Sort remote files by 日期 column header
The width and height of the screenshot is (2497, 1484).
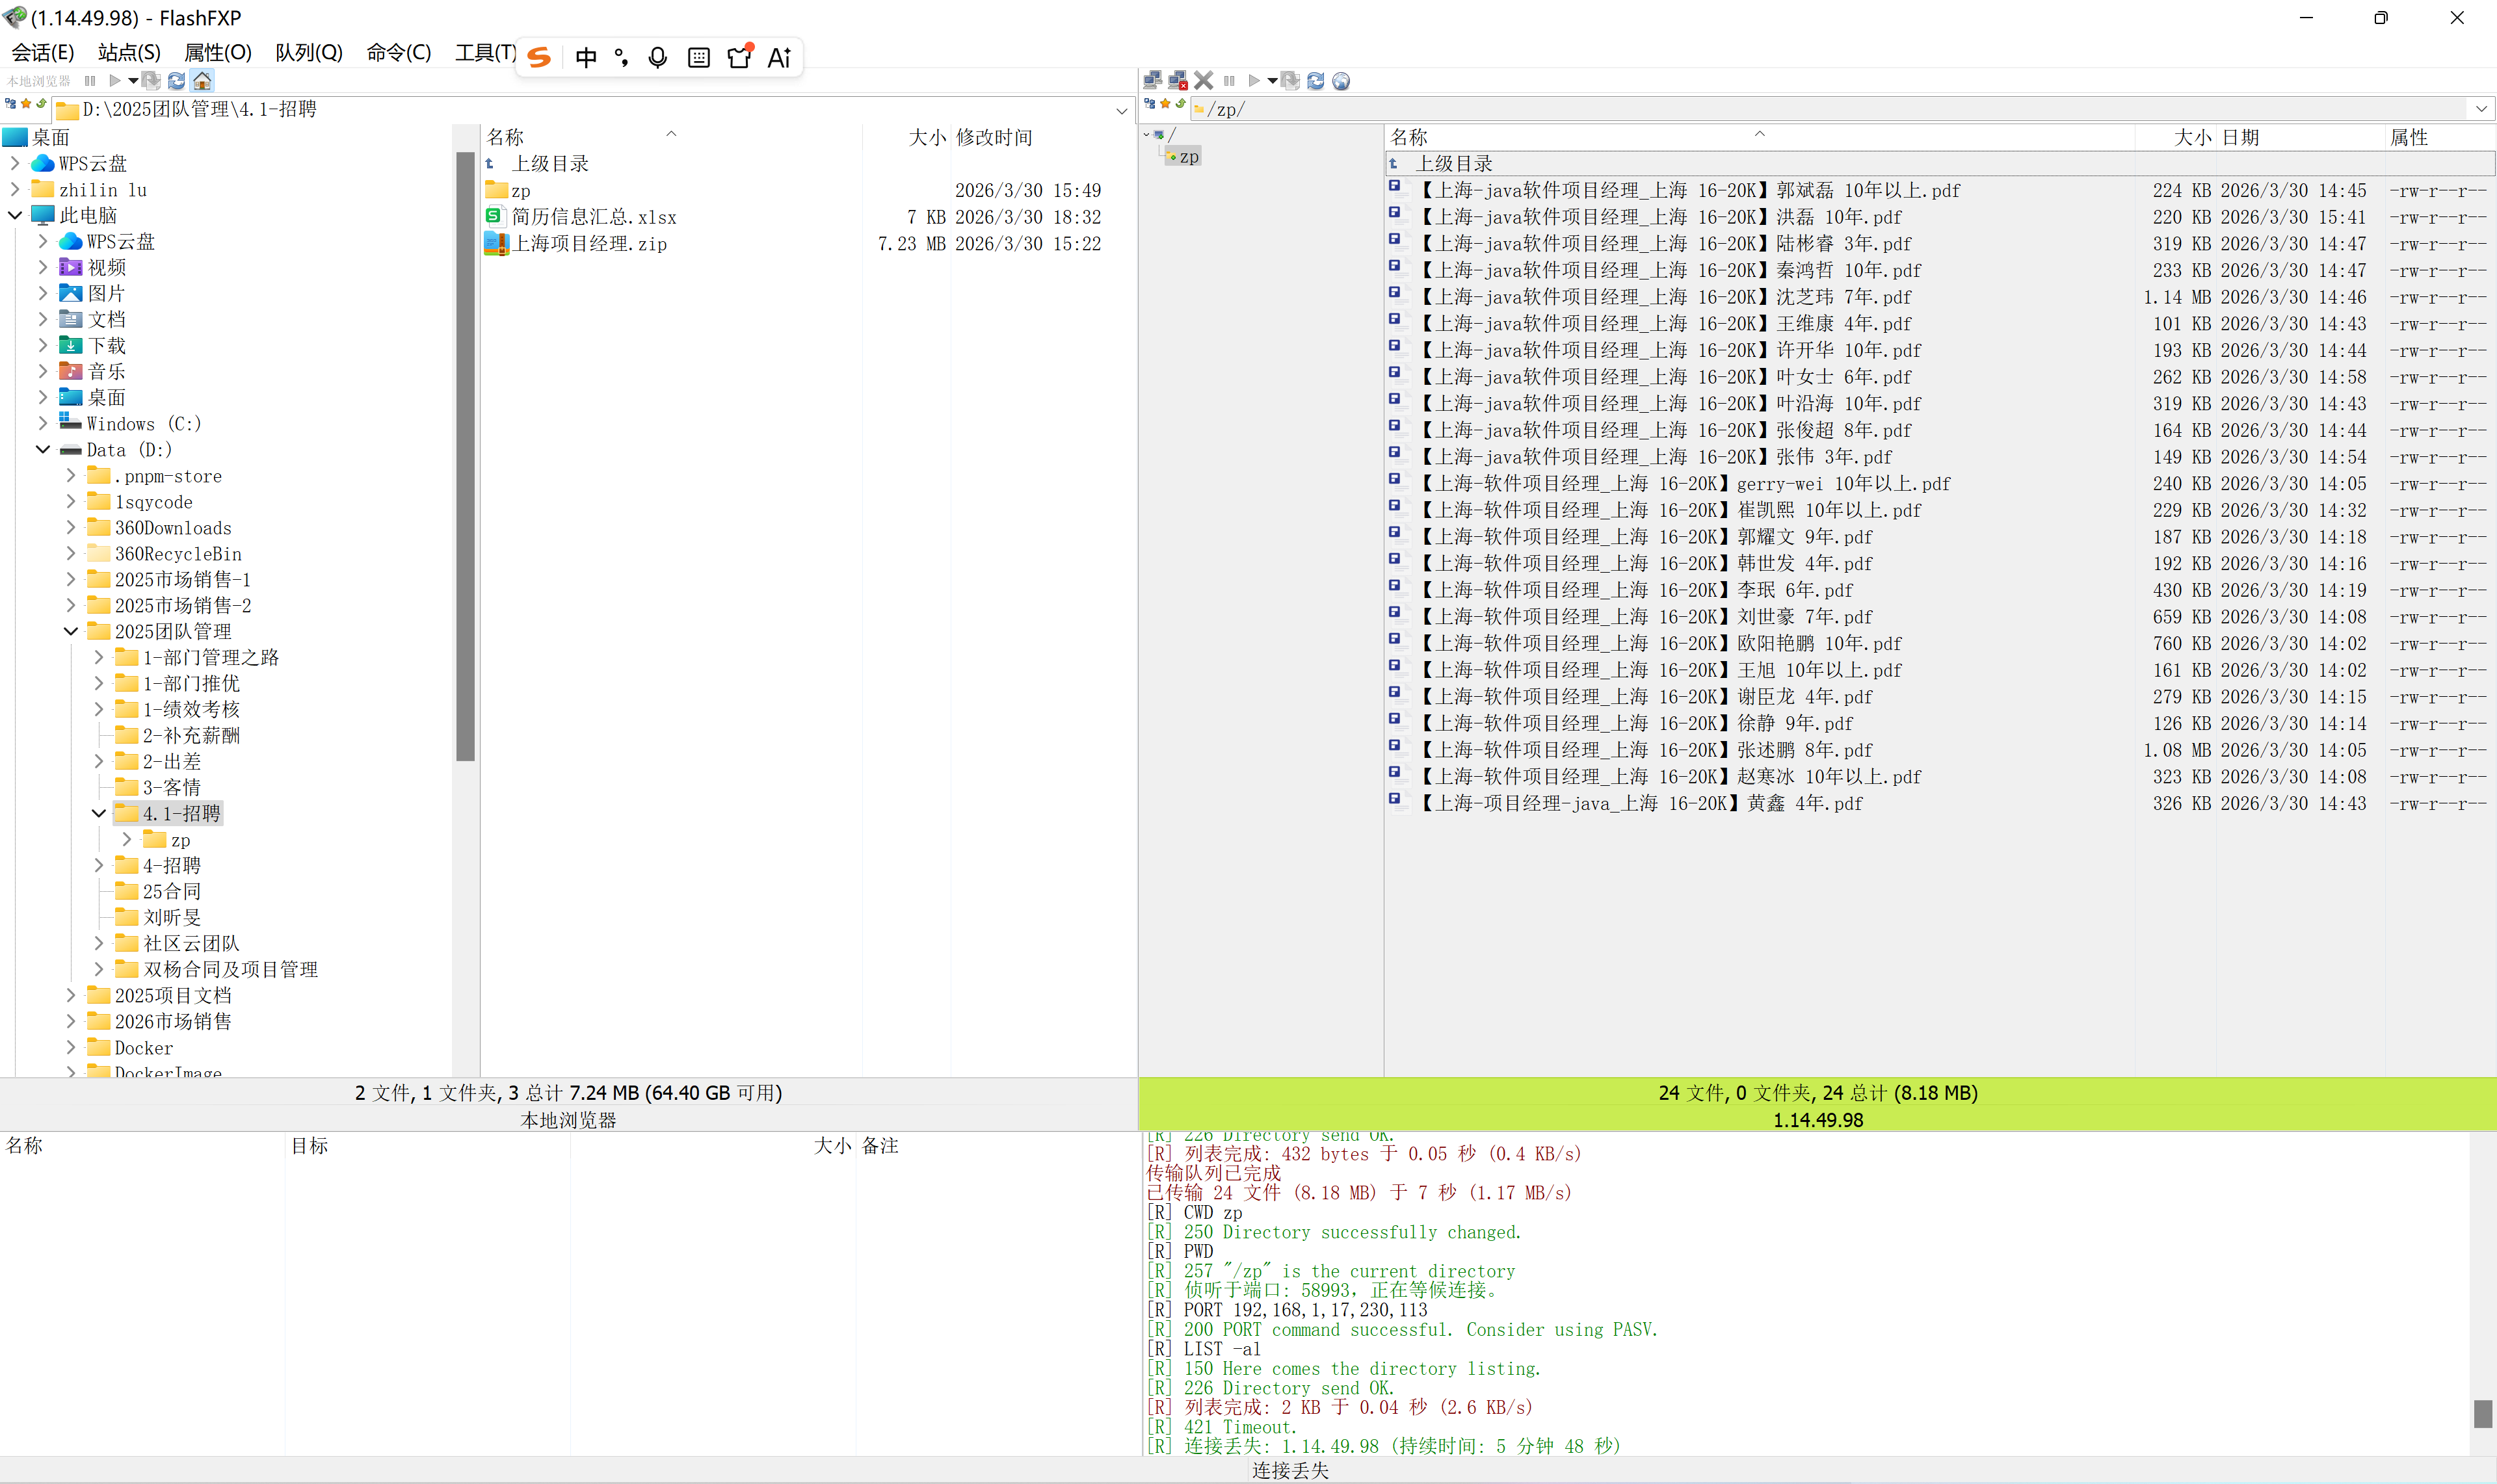pos(2300,137)
